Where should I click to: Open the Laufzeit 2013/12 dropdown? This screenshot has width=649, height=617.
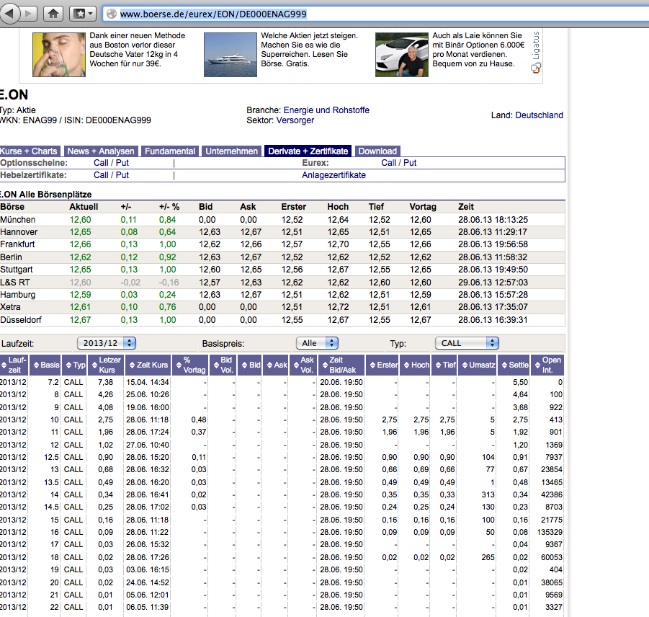[x=107, y=343]
